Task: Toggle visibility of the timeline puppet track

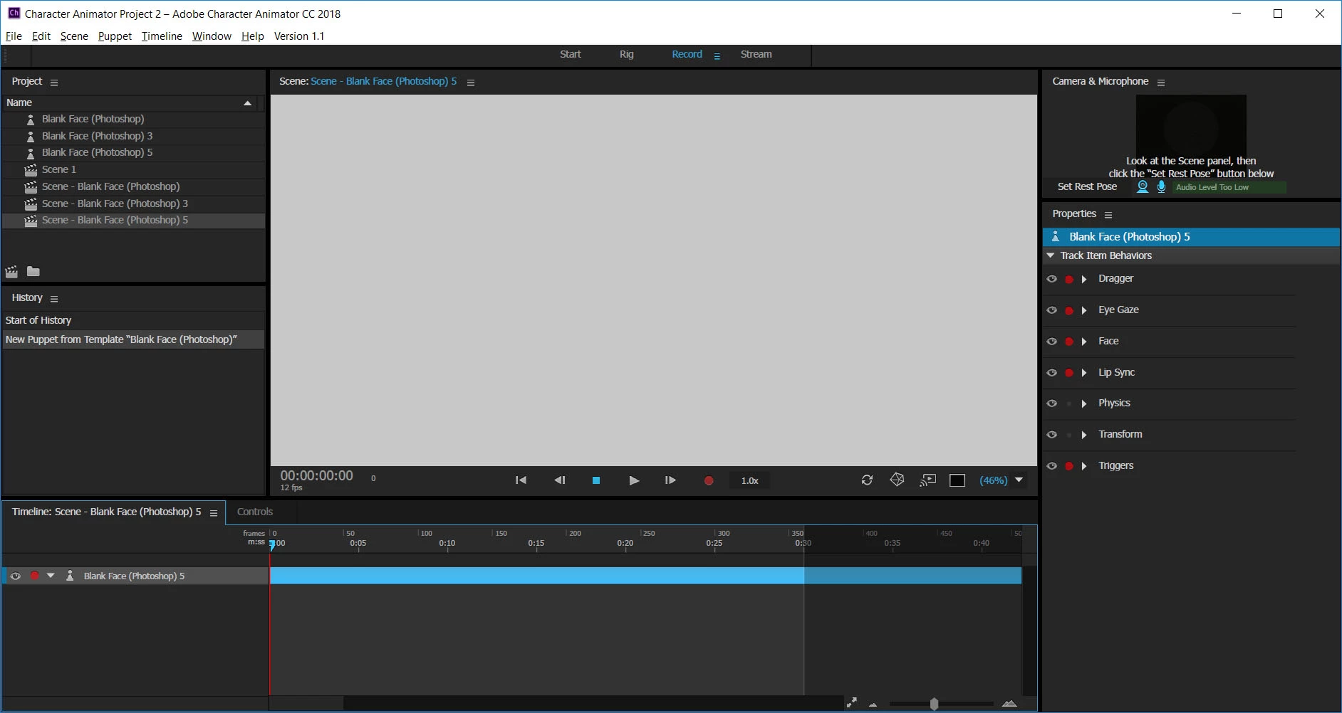Action: (16, 576)
